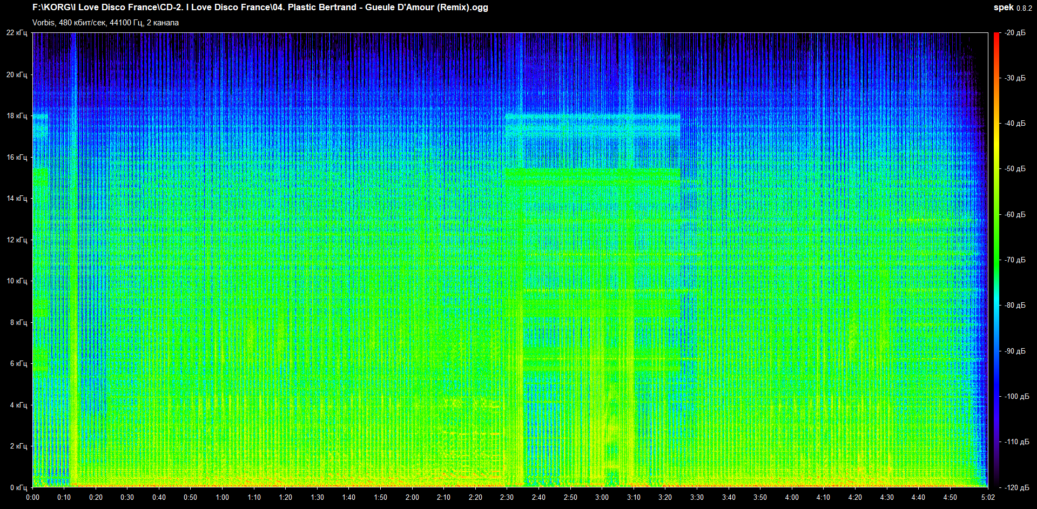Click the 2:30 time axis label
1037x509 pixels.
click(507, 498)
